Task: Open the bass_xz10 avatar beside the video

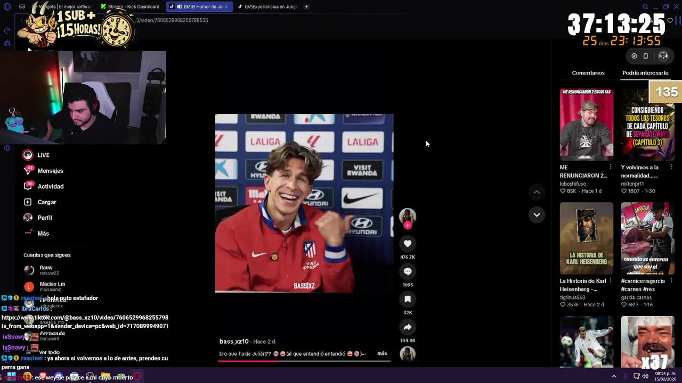Action: coord(408,215)
